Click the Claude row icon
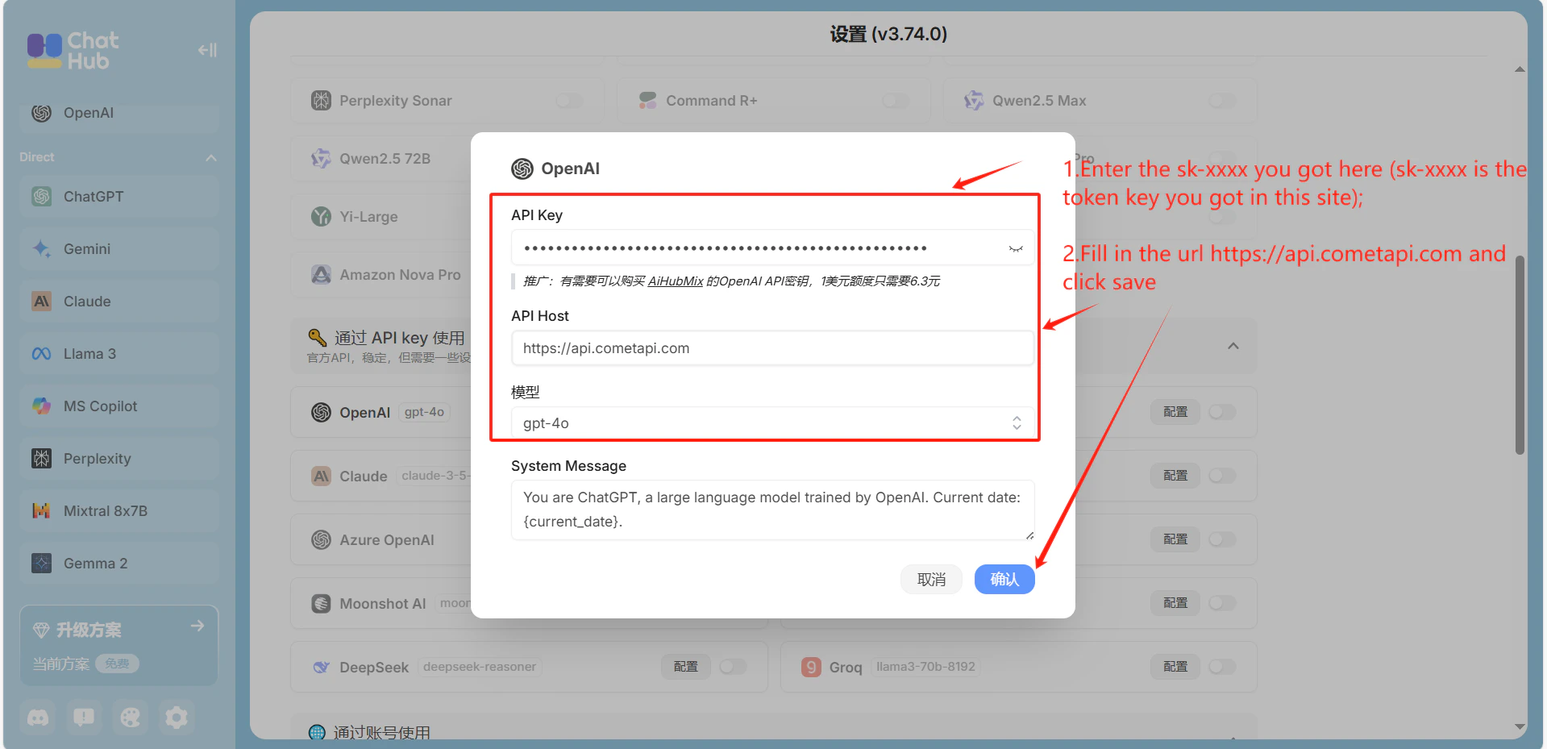This screenshot has width=1547, height=749. (x=321, y=476)
